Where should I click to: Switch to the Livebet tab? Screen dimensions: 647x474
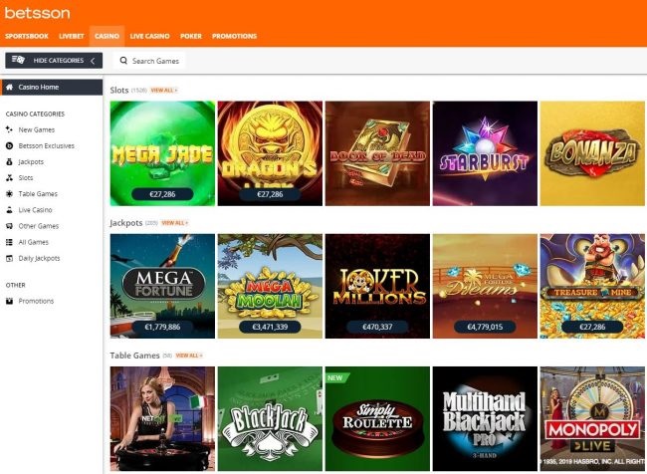[72, 36]
